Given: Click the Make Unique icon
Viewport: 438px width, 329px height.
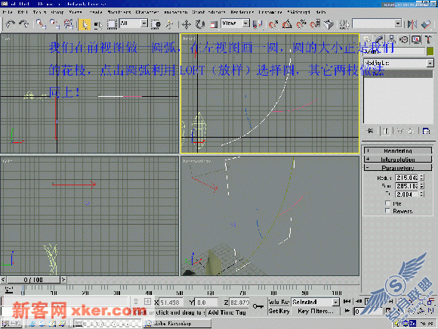Looking at the screenshot, I should 400,131.
